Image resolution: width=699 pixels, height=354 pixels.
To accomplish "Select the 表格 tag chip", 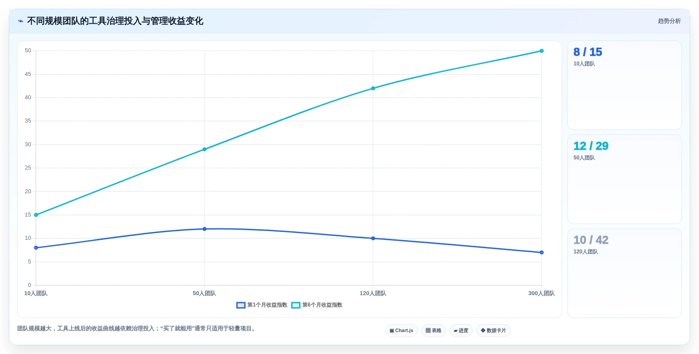I will click(434, 331).
